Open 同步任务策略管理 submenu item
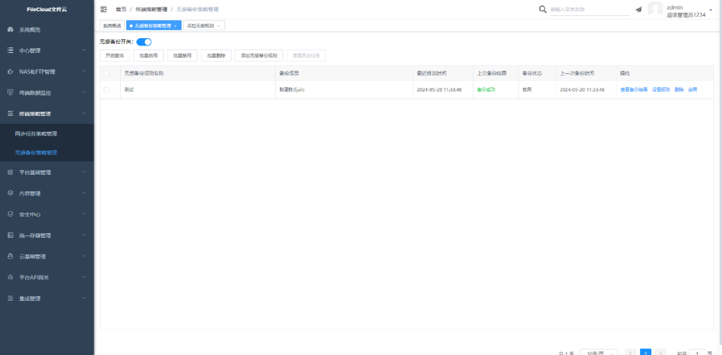 point(36,134)
